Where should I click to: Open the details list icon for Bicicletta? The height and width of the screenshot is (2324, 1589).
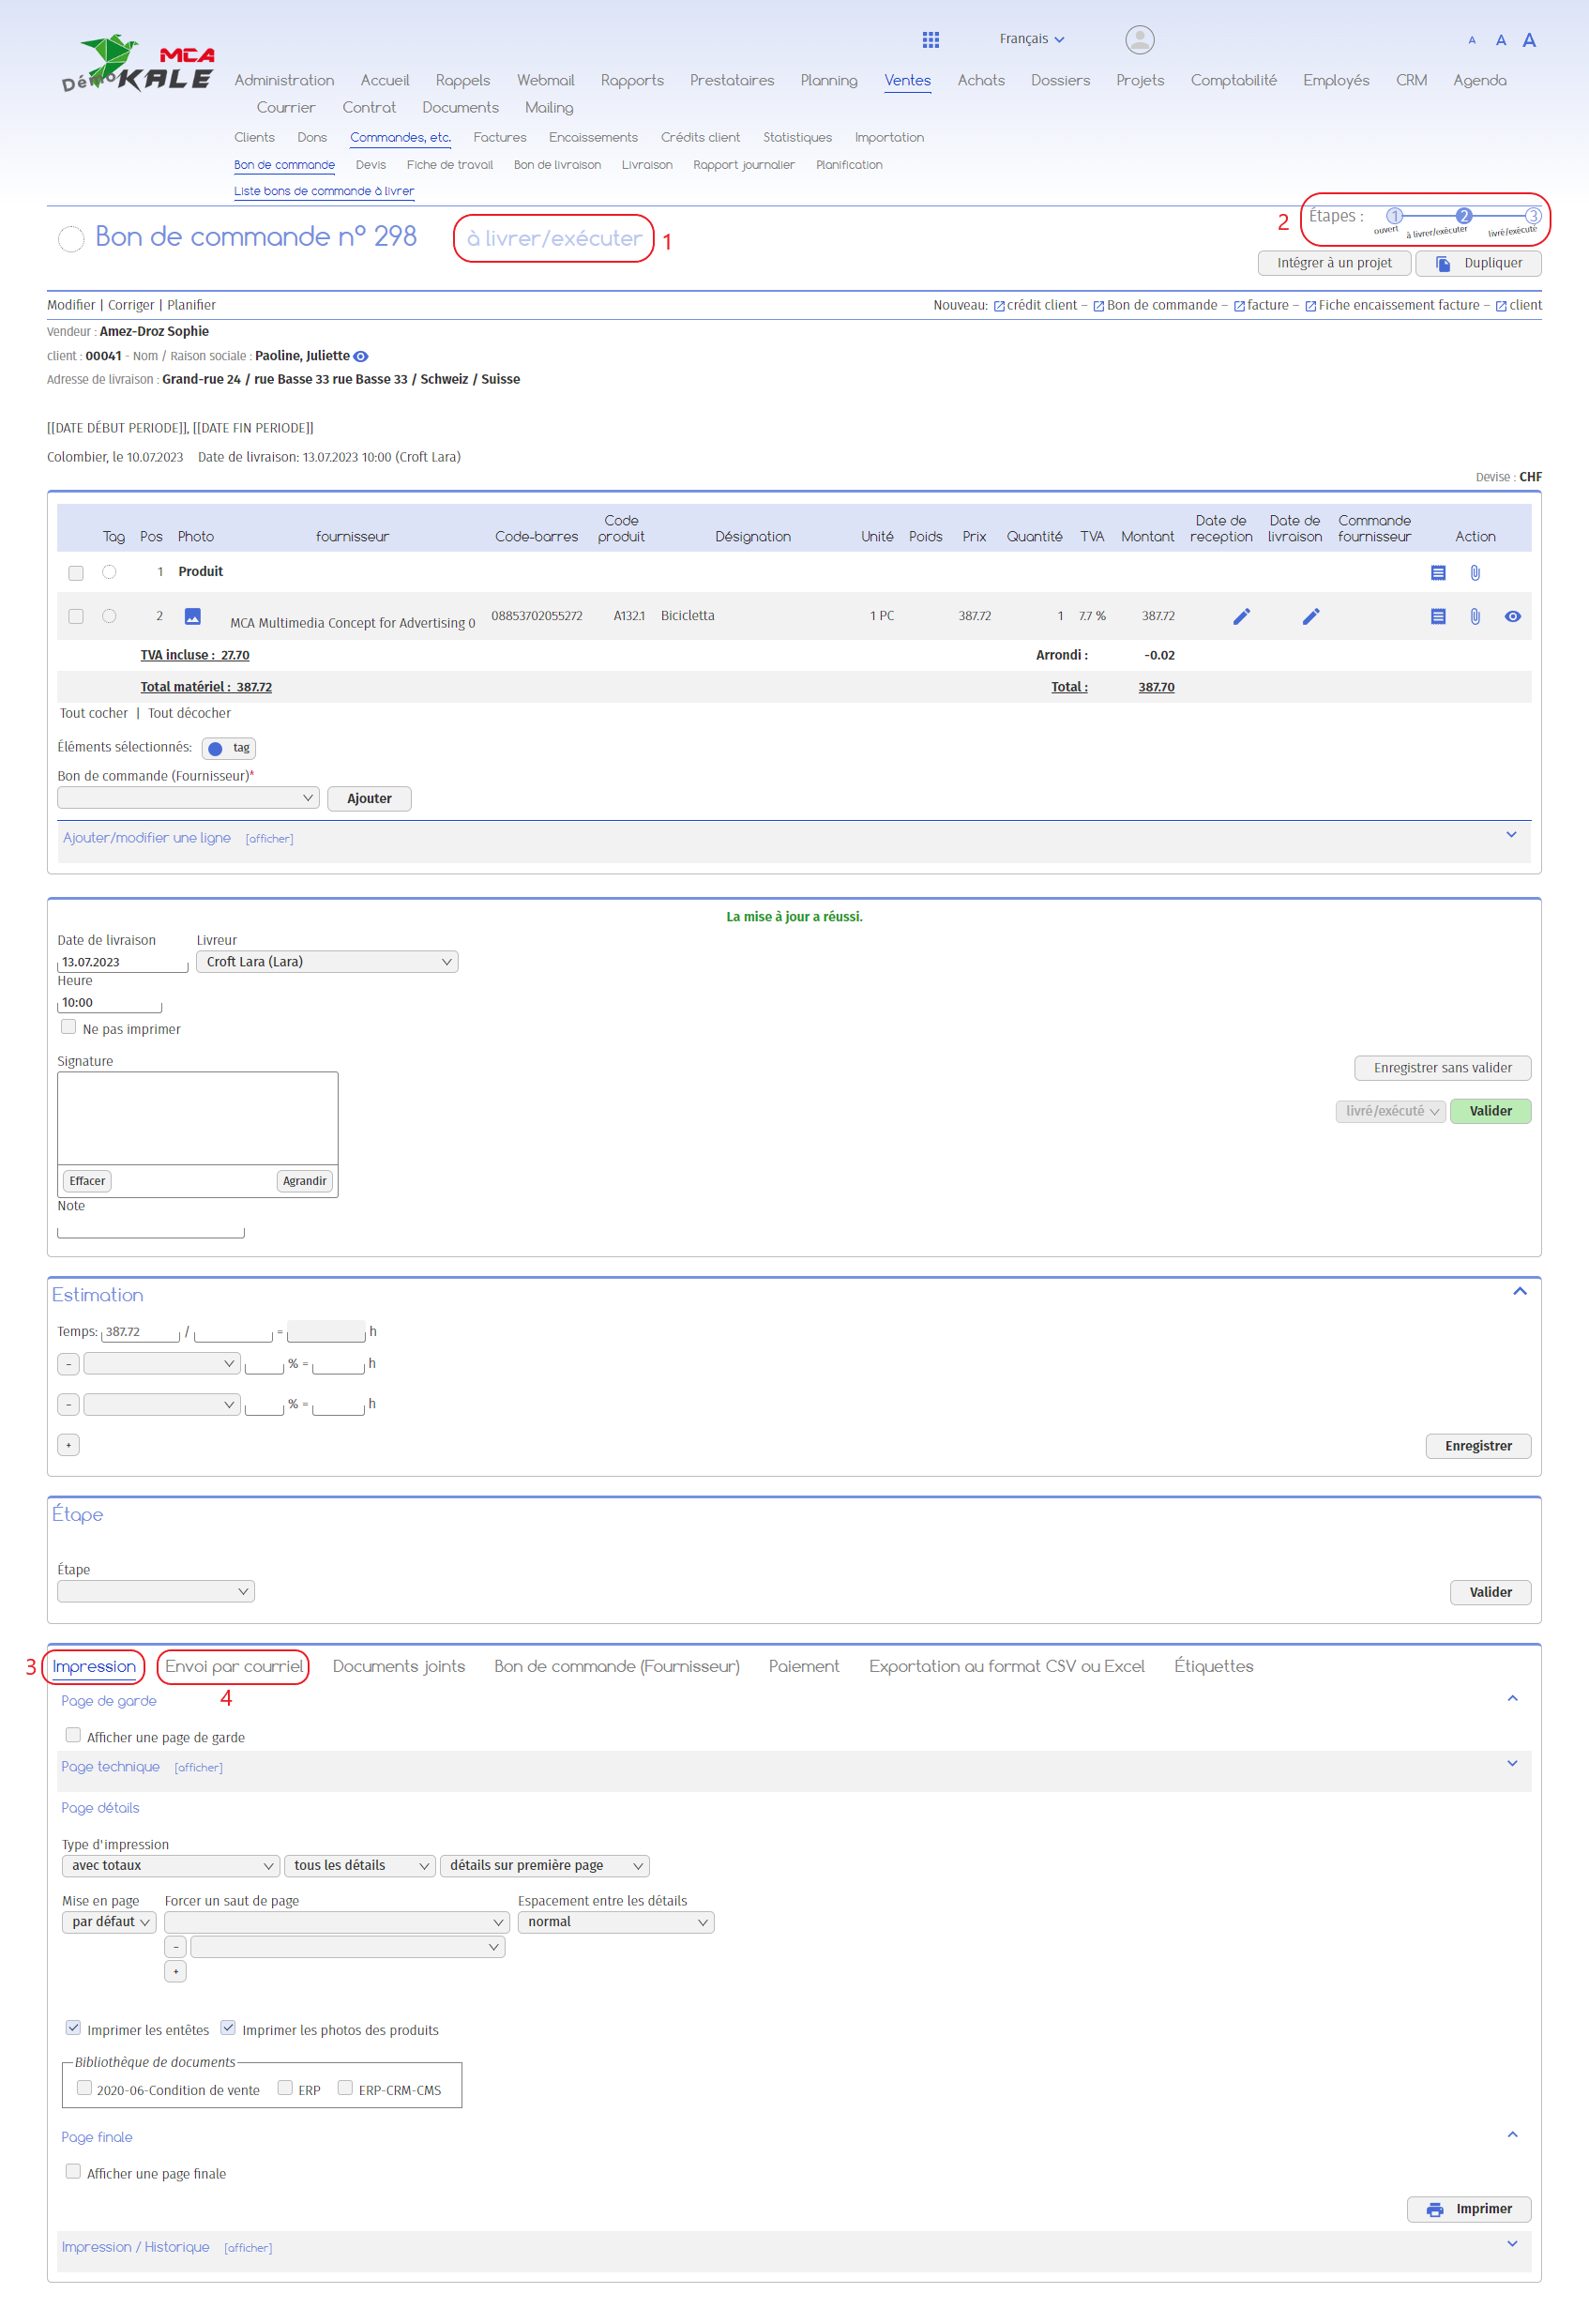click(x=1437, y=616)
